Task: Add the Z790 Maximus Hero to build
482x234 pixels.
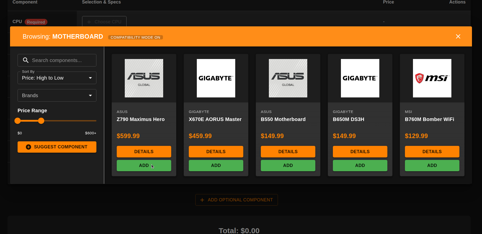Action: click(x=144, y=165)
